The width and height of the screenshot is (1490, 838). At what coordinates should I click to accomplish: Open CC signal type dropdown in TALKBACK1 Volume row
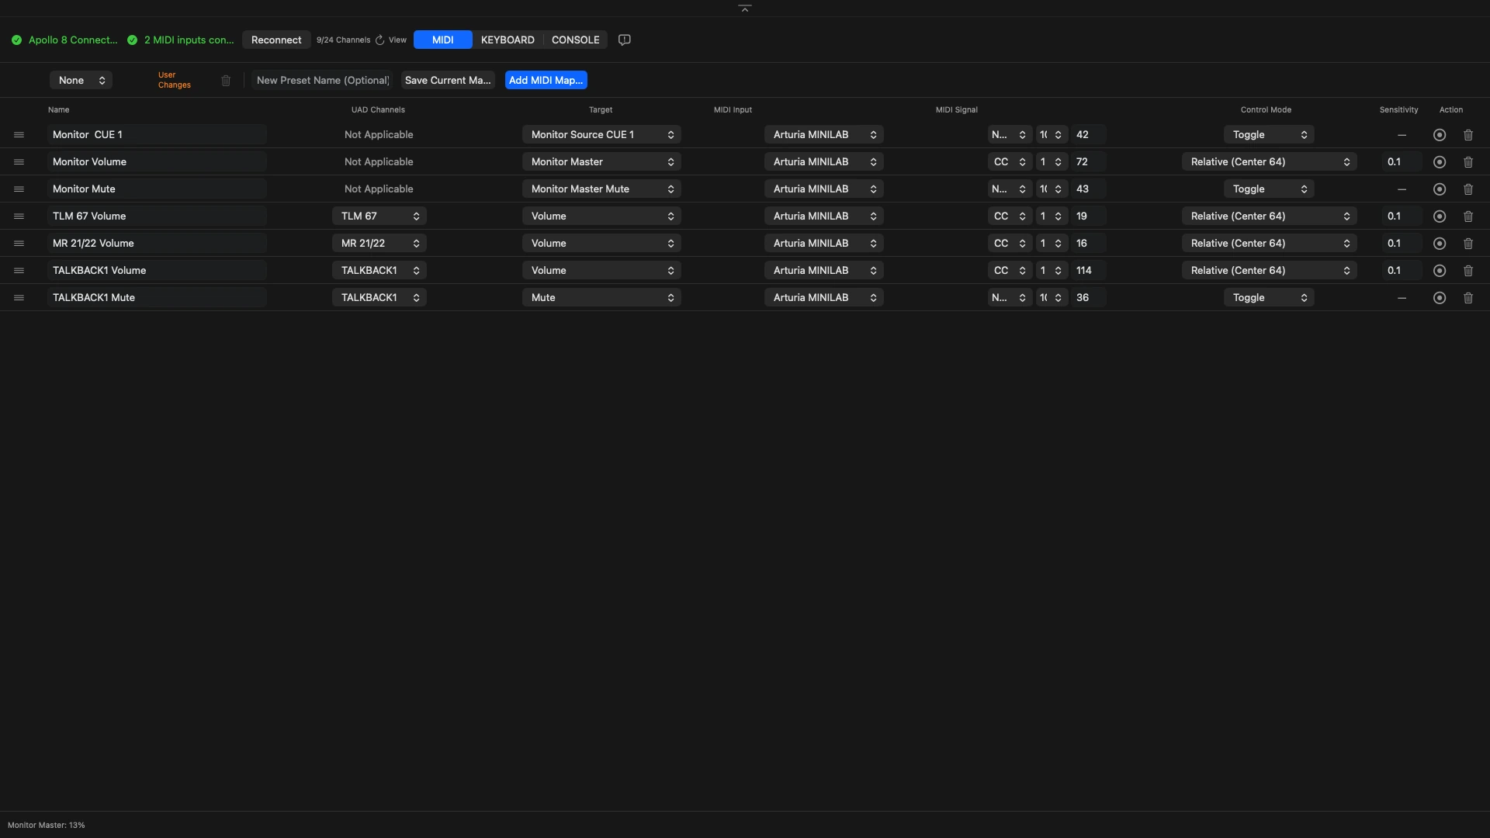tap(1010, 270)
